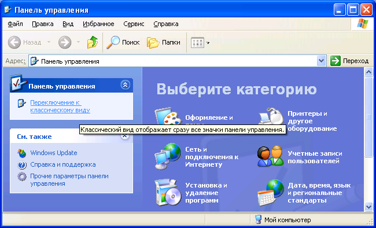Maximize the Панель управления window
The height and width of the screenshot is (228, 376).
pos(353,10)
